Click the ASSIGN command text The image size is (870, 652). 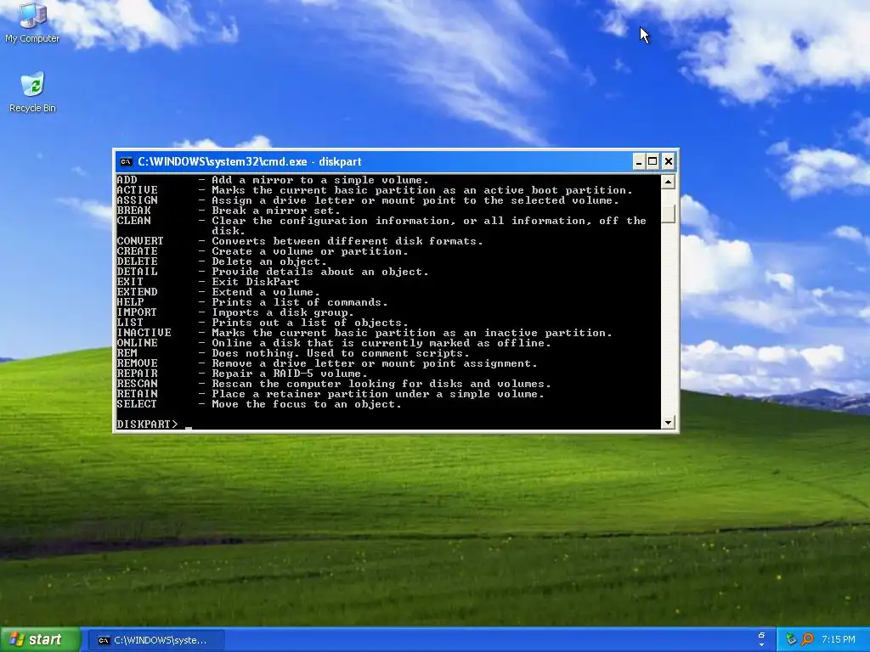point(137,200)
